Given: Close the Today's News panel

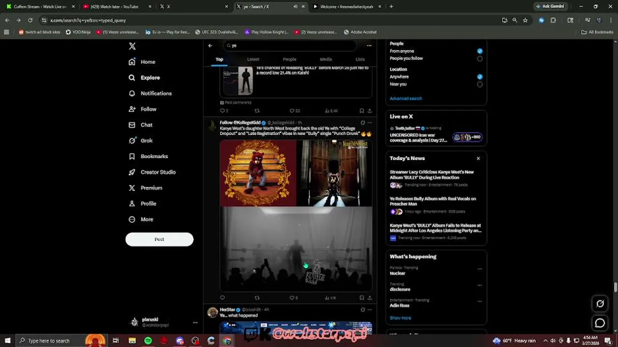Looking at the screenshot, I should point(478,159).
